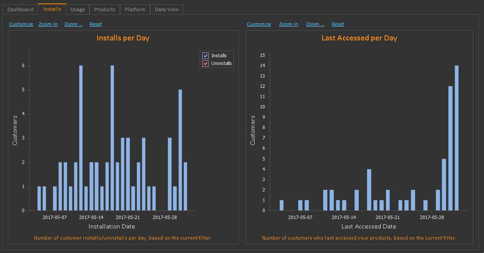This screenshot has width=484, height=253.
Task: Select the 5-customer bar in Last Accessed chart
Action: (444, 185)
